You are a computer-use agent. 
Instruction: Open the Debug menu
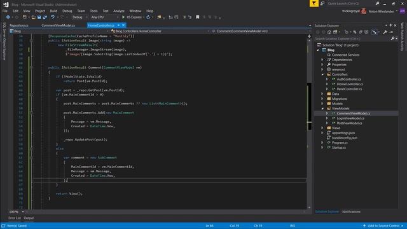point(67,11)
